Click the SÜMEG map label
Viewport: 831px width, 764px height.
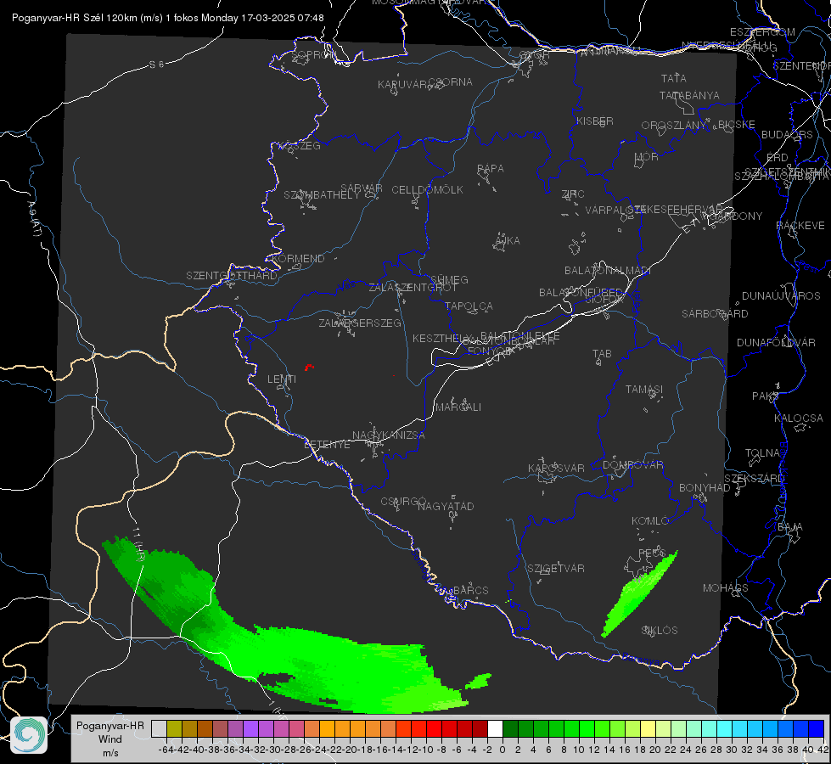pyautogui.click(x=449, y=279)
